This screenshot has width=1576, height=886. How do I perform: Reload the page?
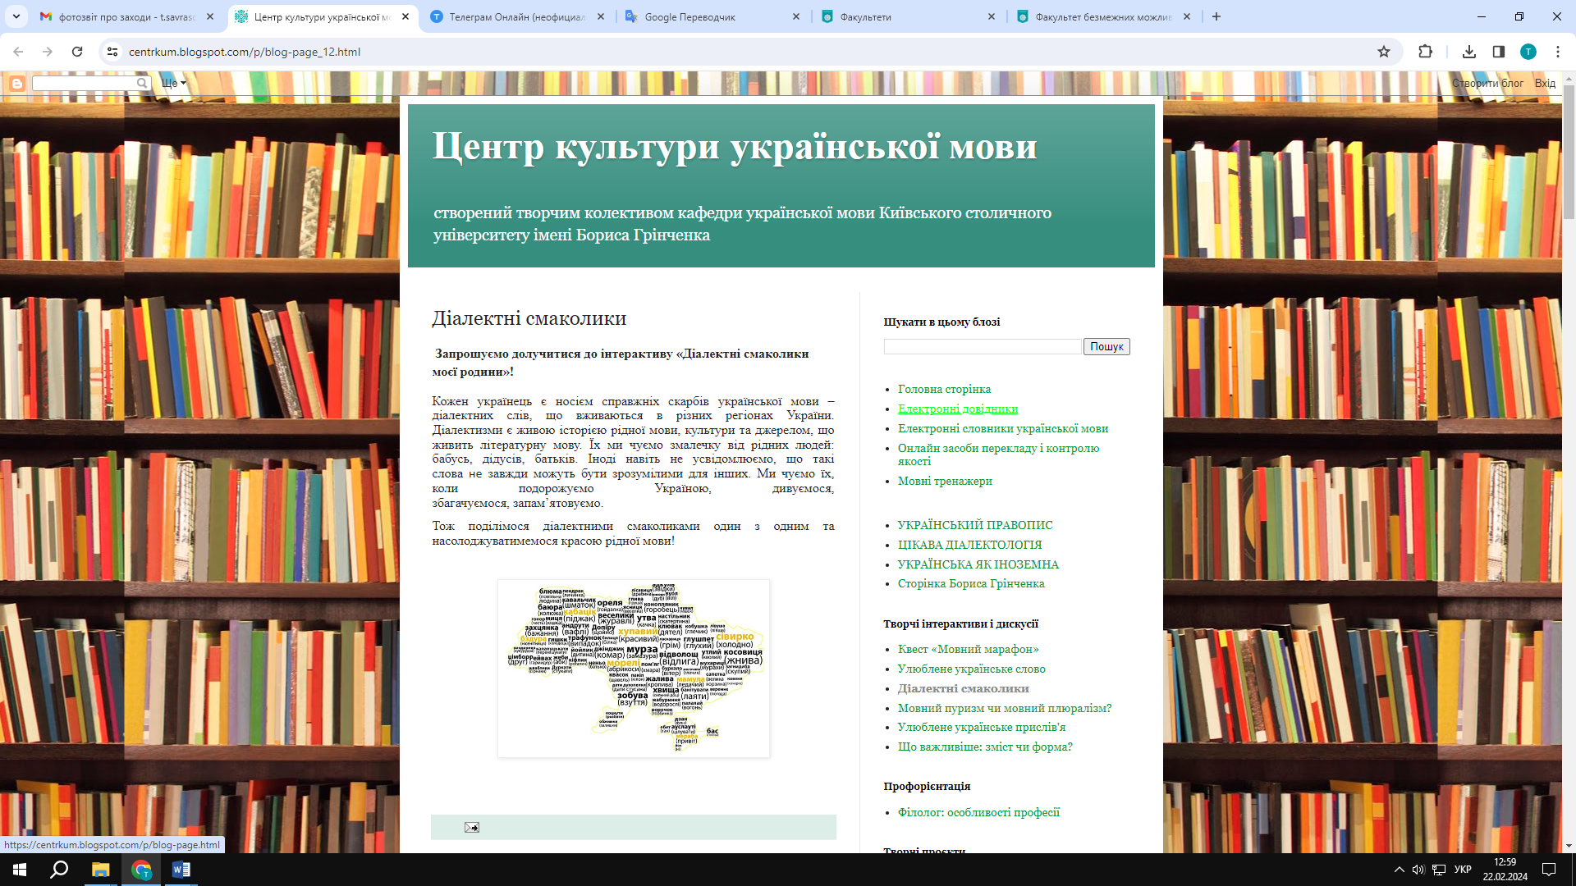point(77,52)
